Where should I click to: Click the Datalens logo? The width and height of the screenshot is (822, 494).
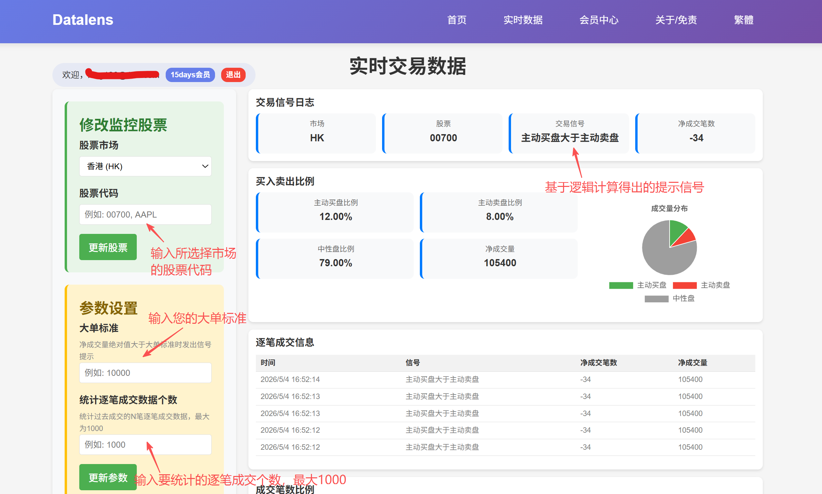pyautogui.click(x=83, y=20)
